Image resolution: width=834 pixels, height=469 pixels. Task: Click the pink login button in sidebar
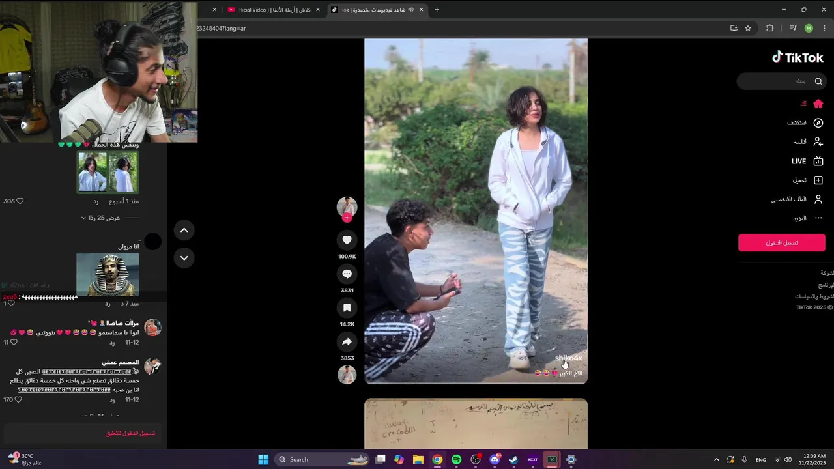[781, 243]
